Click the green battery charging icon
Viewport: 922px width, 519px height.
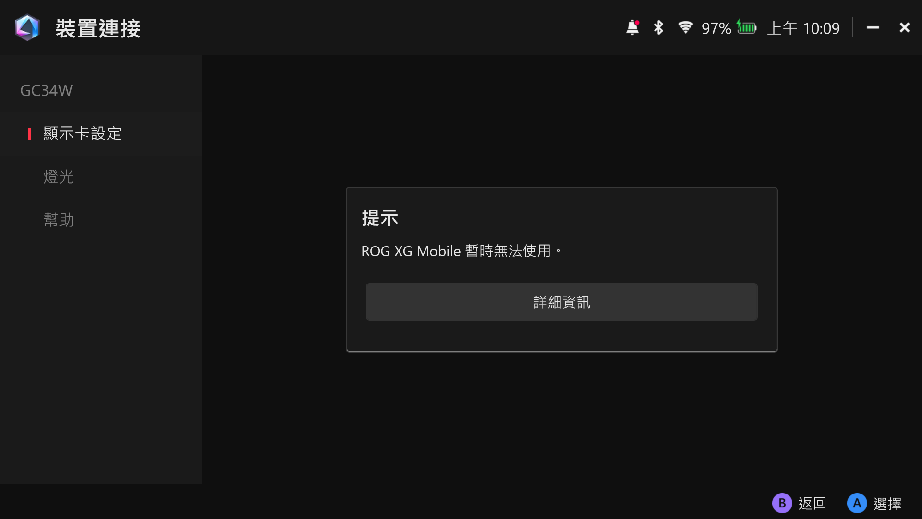[747, 27]
